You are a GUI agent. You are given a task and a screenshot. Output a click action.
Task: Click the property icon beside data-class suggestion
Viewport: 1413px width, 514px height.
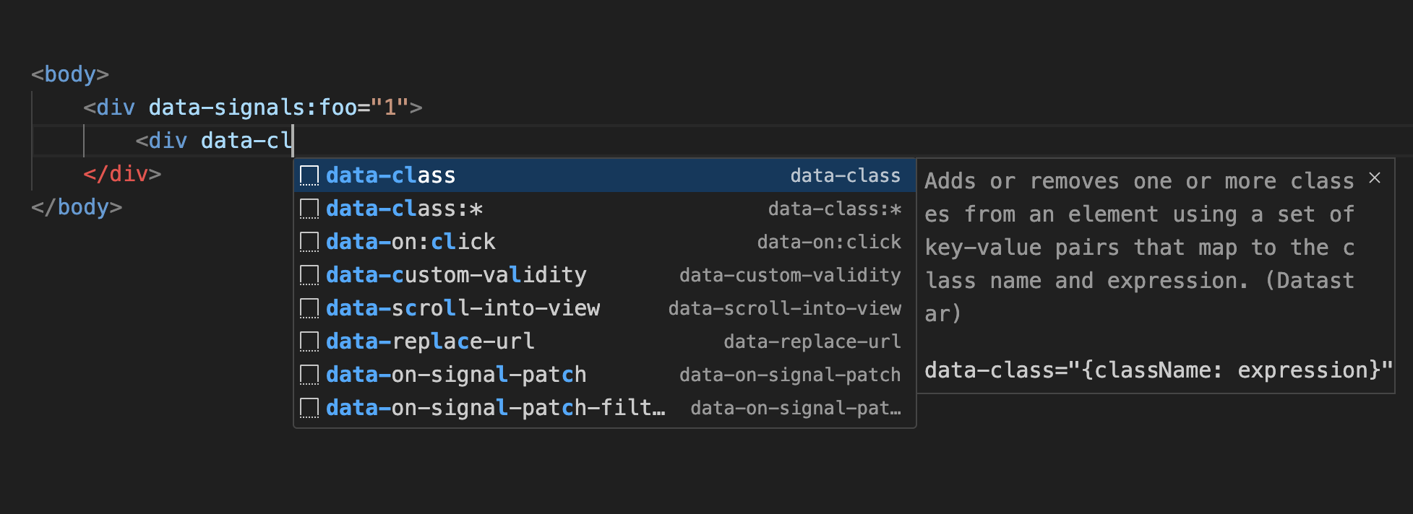coord(309,175)
